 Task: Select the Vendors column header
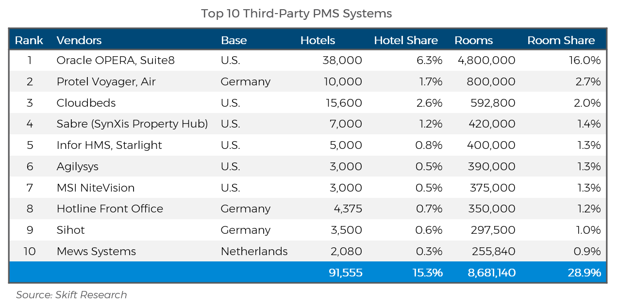coord(79,40)
